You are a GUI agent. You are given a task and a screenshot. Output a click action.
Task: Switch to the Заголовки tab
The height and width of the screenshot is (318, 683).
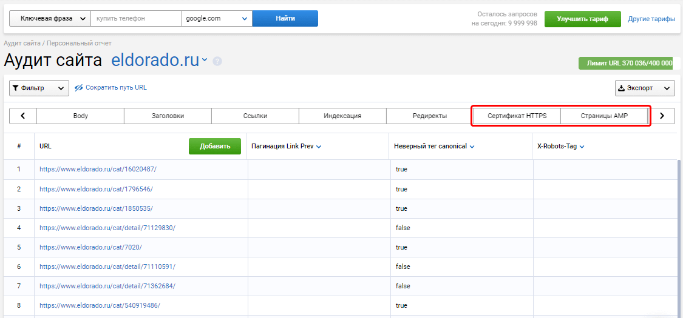(168, 116)
